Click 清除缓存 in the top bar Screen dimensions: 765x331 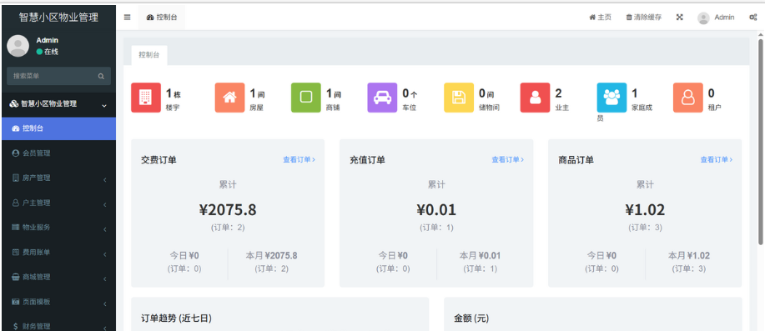[644, 17]
